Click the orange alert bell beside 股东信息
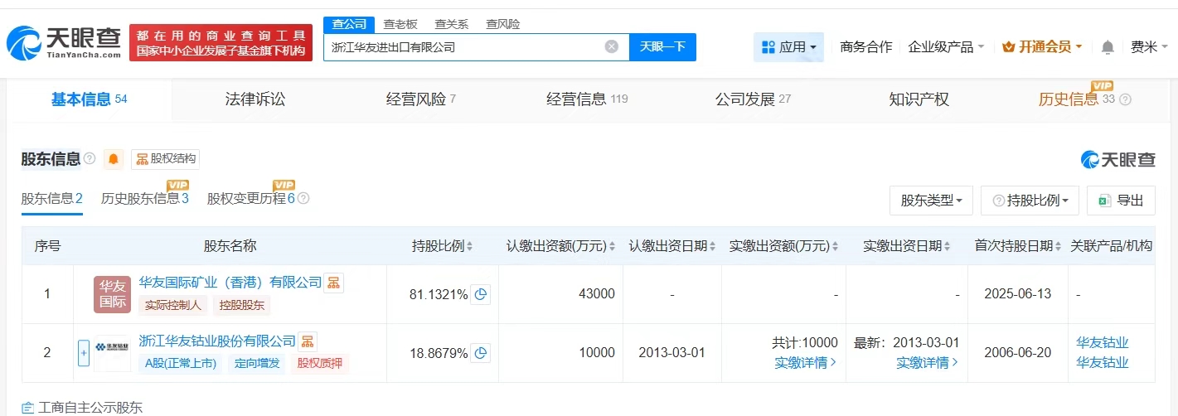 [x=114, y=159]
